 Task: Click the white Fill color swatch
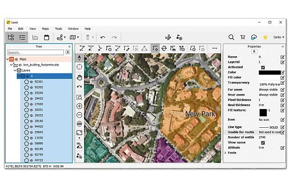click(x=270, y=78)
